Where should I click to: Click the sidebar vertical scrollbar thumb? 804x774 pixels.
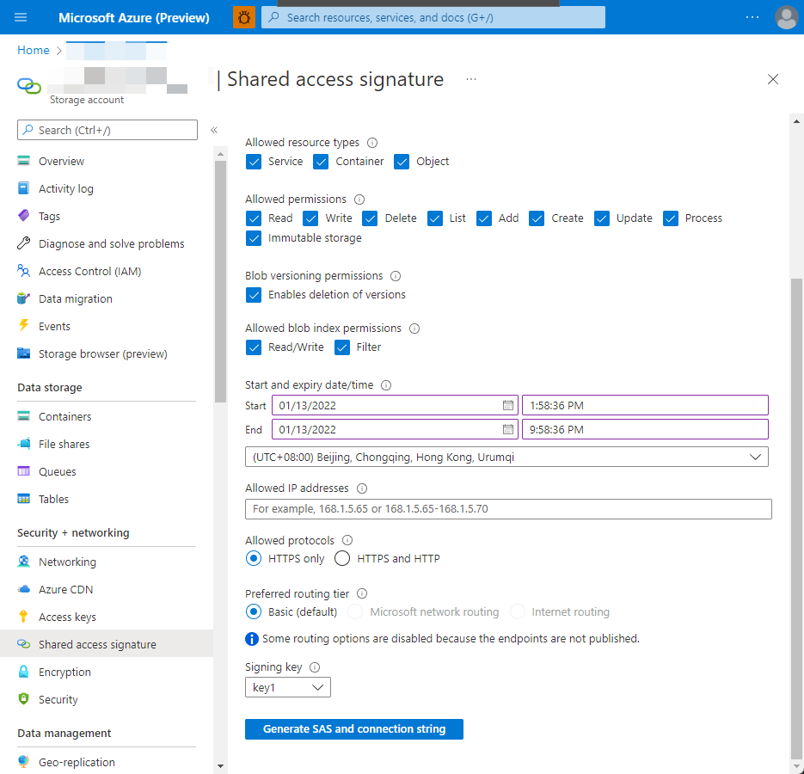(x=220, y=281)
